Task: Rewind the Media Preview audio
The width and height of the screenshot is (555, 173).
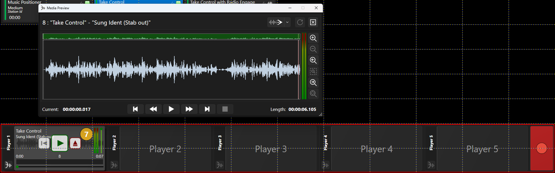Action: click(x=153, y=109)
